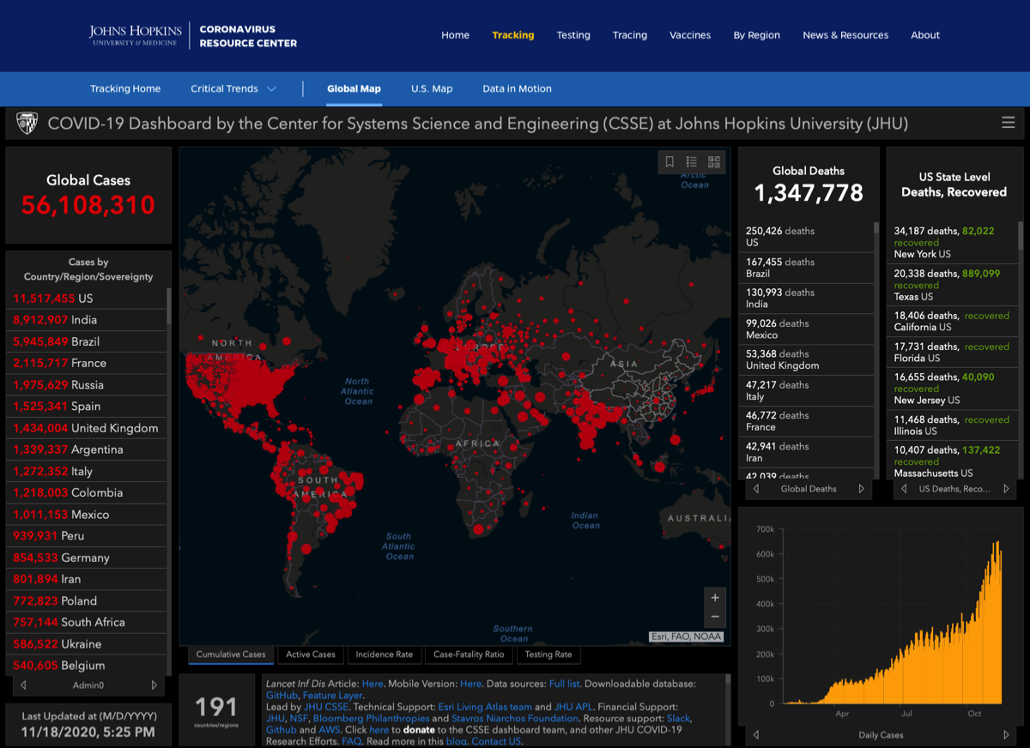Select the United Kingdom 53,368 deaths entry
The height and width of the screenshot is (748, 1030).
(807, 359)
